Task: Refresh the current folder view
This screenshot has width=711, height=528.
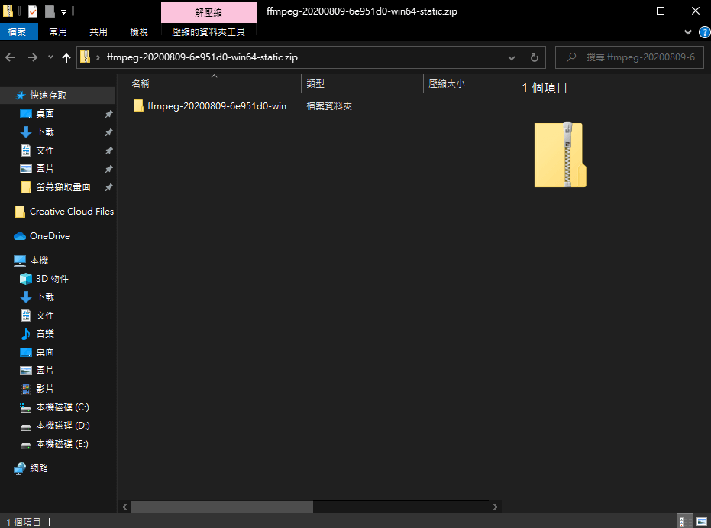Action: tap(535, 57)
